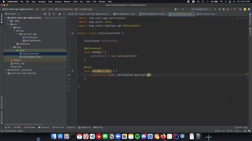Build project using the hammer icon
Viewport: 252px width, 141px height.
point(183,9)
